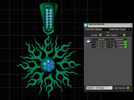Select the round gem thumbnail icon
The height and width of the screenshot is (100, 134).
[x=88, y=41]
